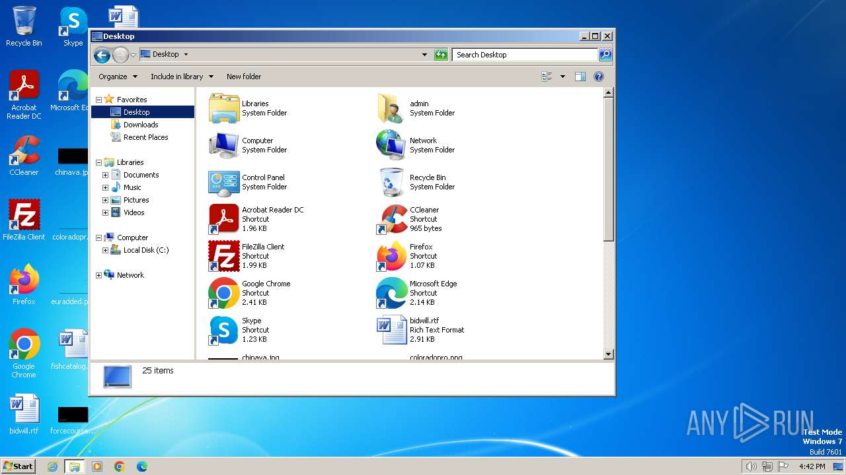Select the Recycle Bin desktop icon
The height and width of the screenshot is (475, 846).
click(x=24, y=26)
